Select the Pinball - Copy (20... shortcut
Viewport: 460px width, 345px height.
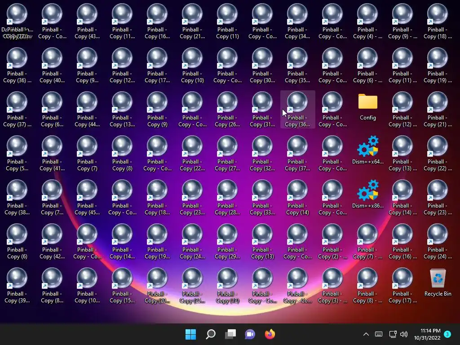point(157,286)
